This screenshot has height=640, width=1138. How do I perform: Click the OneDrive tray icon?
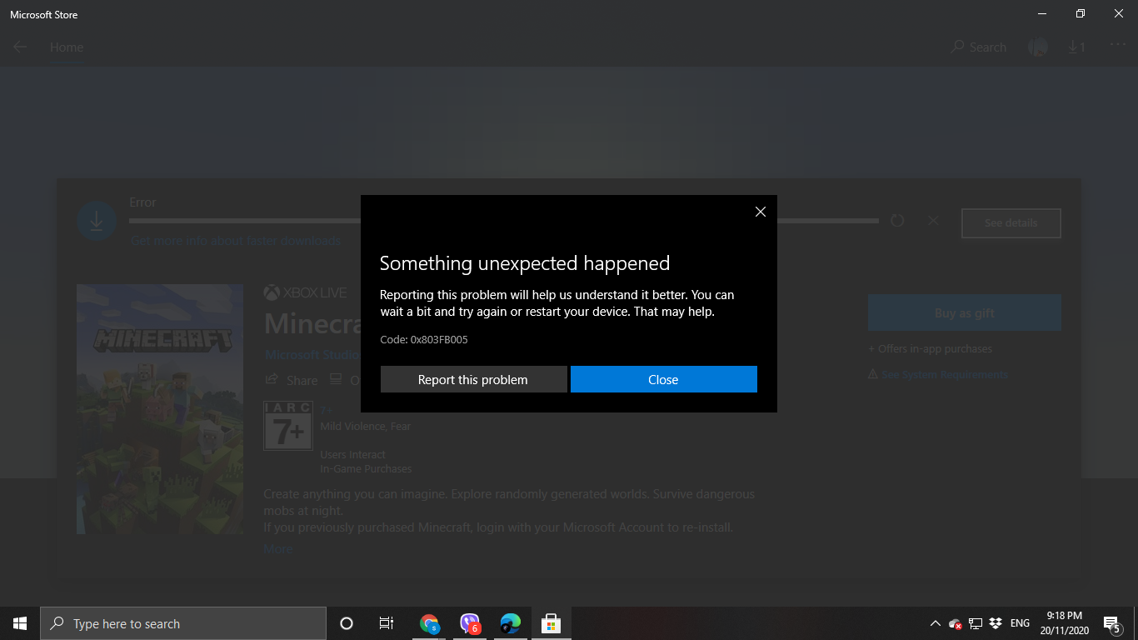(x=956, y=623)
